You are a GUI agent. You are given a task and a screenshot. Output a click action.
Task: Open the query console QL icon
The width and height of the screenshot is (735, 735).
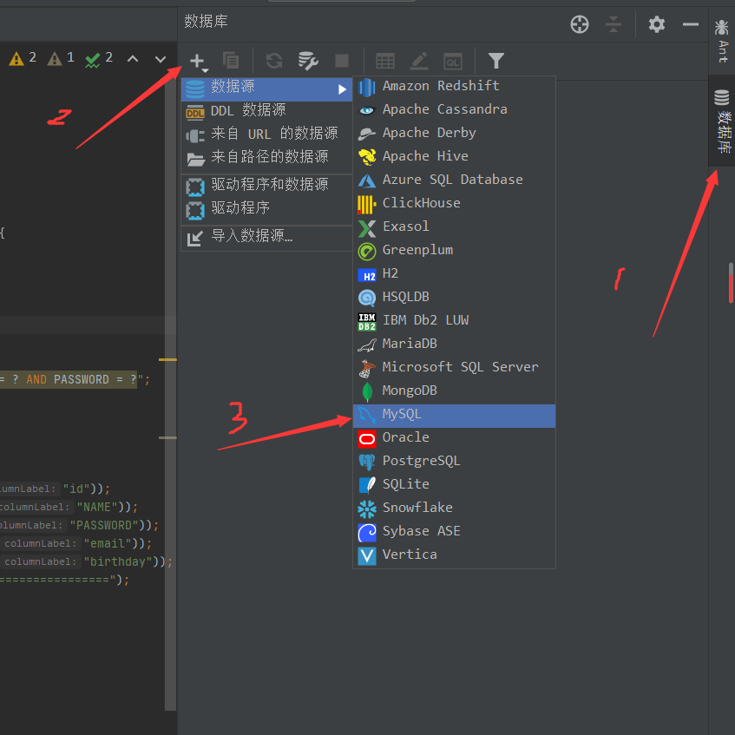tap(453, 61)
